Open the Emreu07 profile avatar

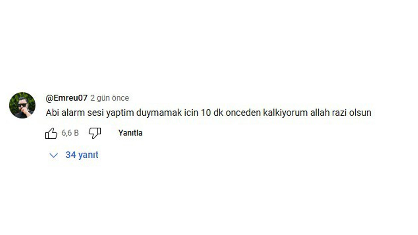pyautogui.click(x=22, y=105)
